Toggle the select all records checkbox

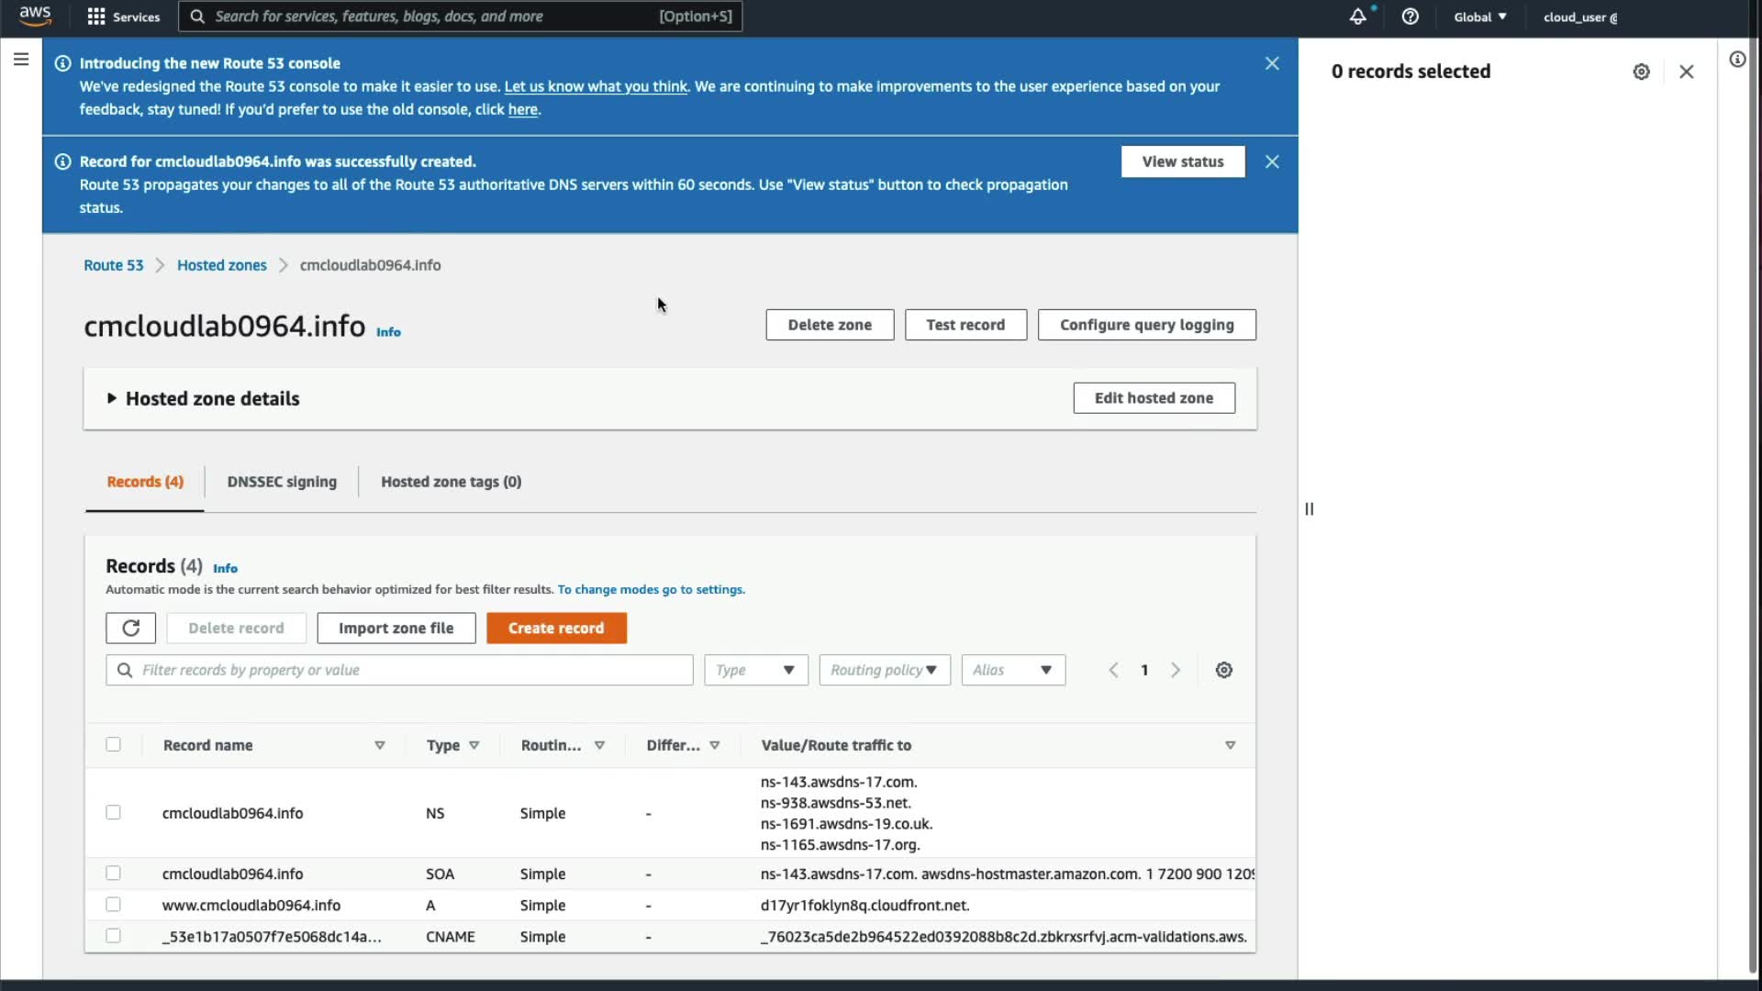pos(113,744)
